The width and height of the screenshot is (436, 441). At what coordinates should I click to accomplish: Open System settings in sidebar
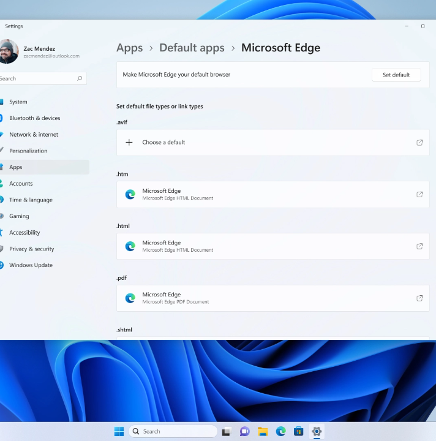[x=43, y=102]
